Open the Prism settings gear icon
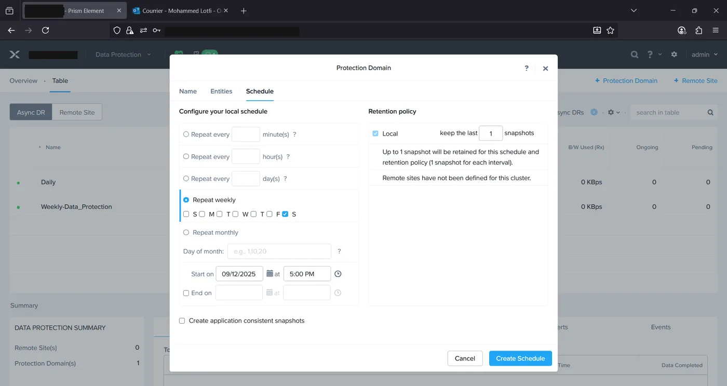 point(674,55)
